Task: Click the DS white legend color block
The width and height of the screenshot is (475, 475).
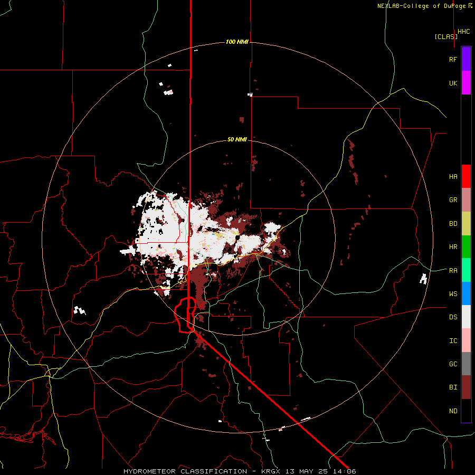Action: (466, 317)
